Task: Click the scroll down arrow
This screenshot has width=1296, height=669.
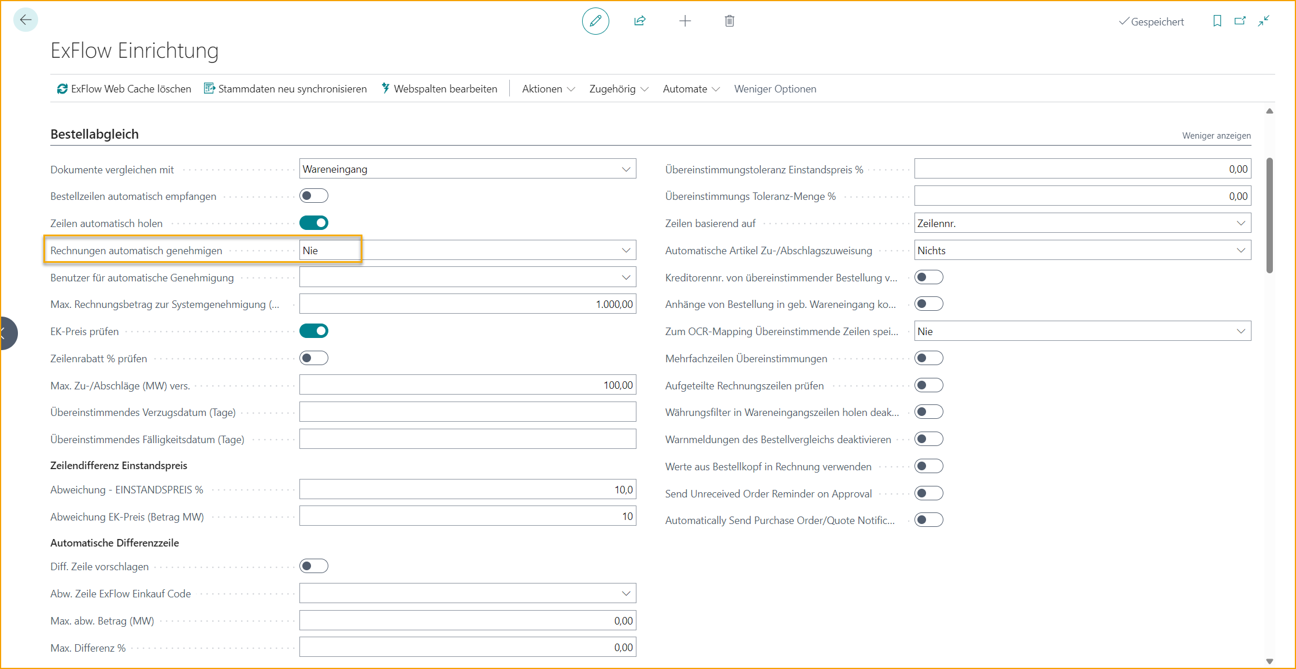Action: [1269, 661]
